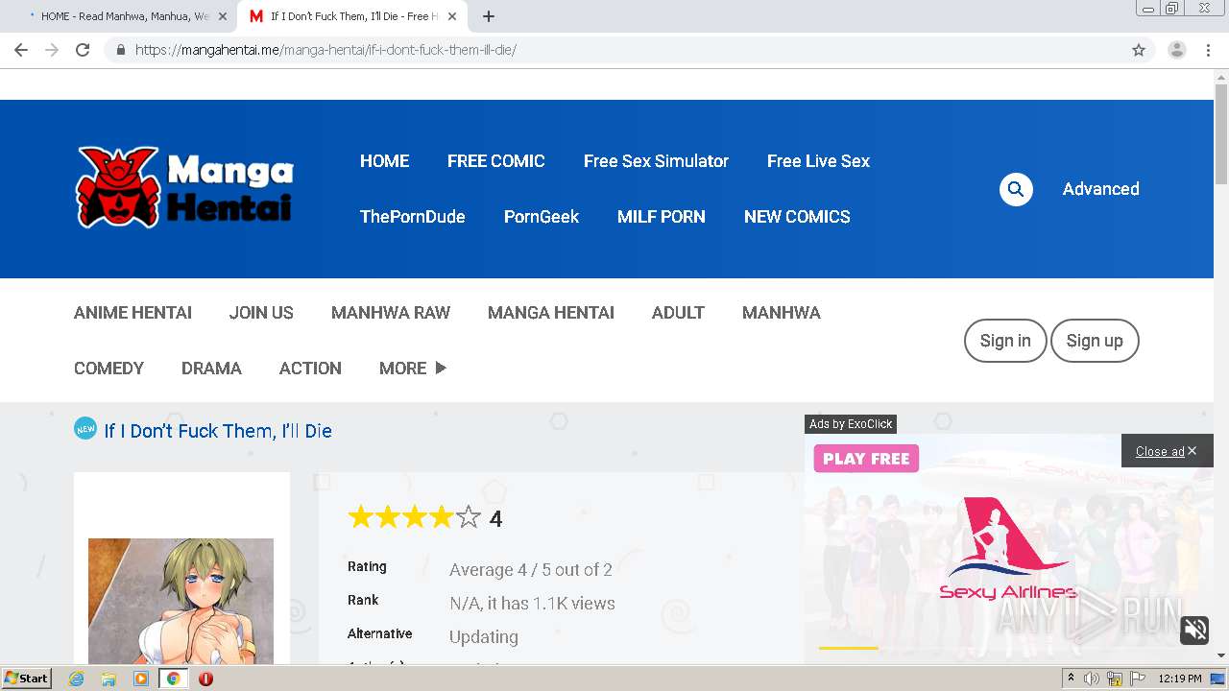The image size is (1229, 691).
Task: Click the third rating star
Action: [414, 518]
